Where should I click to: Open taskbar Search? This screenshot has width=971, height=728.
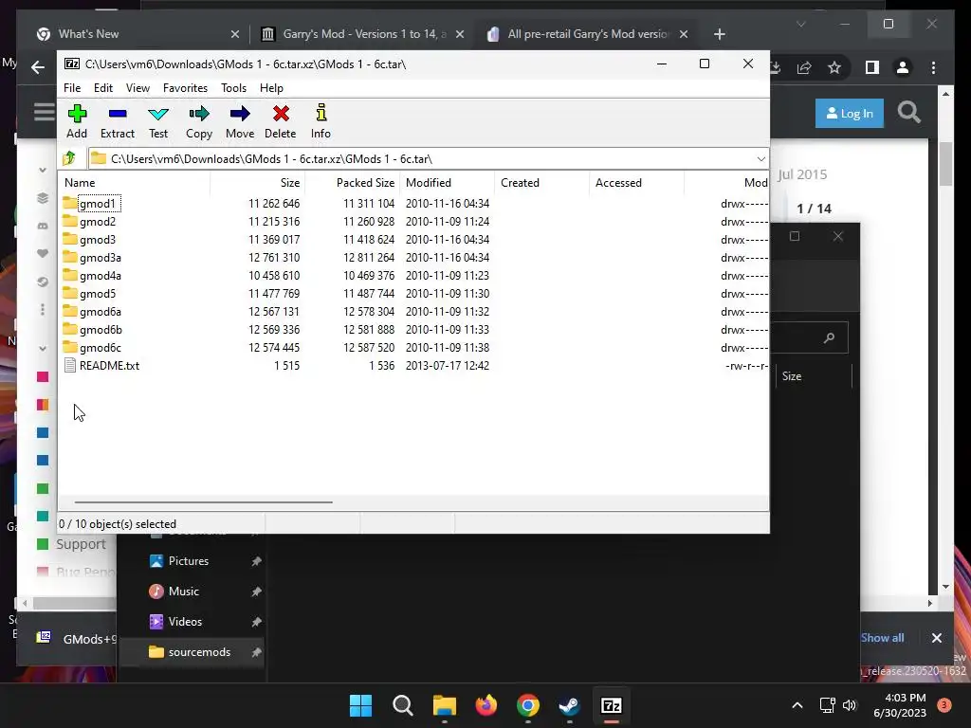[x=402, y=705]
